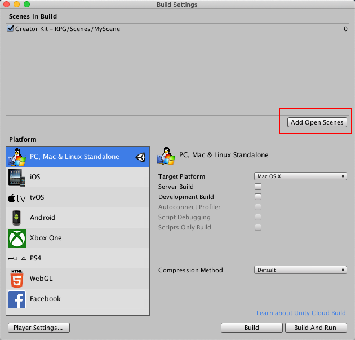Screen dimensions: 355x340
Task: Select the WebGL platform label
Action: [x=41, y=279]
